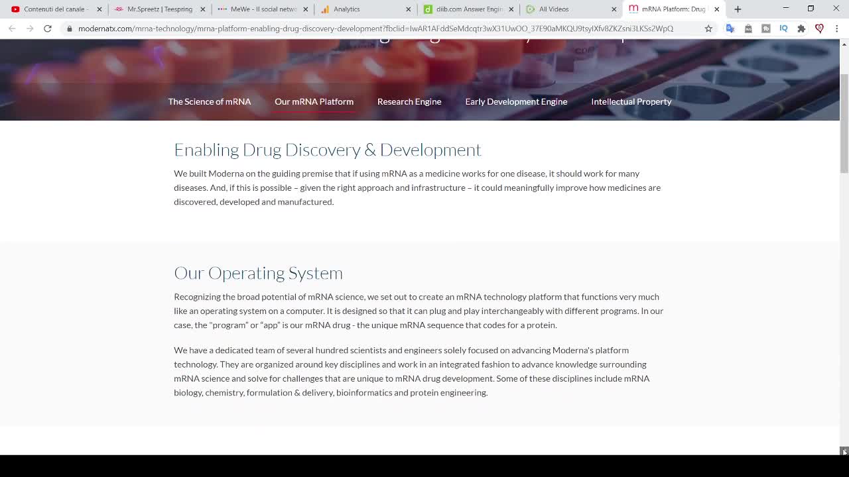This screenshot has width=849, height=477.
Task: Click paragraph starting 'We built Moderna'
Action: [x=417, y=187]
